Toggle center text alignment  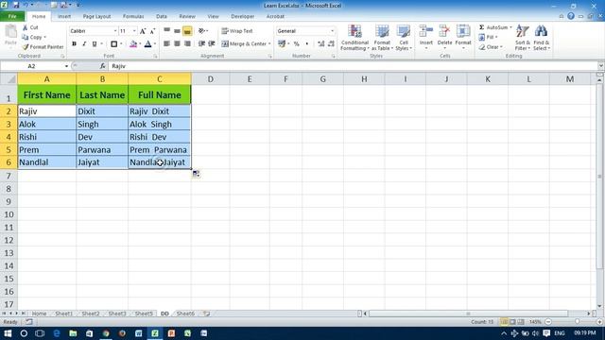(x=177, y=44)
